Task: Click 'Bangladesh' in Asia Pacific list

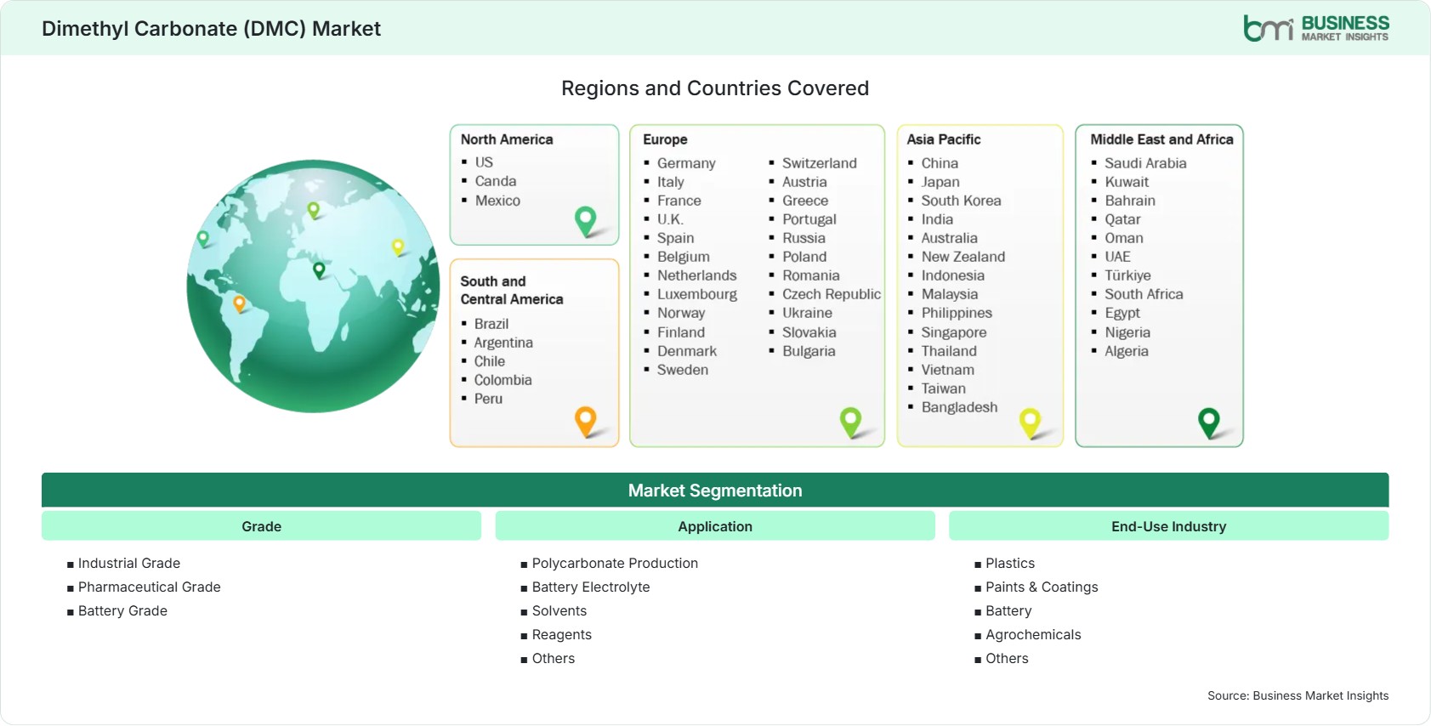Action: coord(959,407)
